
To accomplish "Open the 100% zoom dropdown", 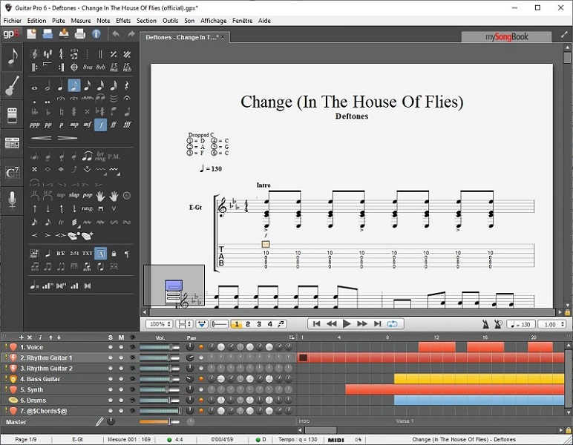I will tap(160, 324).
